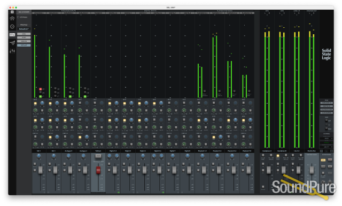
Task: Click the highlighted DEFAULT profile button
Action: tap(24, 45)
